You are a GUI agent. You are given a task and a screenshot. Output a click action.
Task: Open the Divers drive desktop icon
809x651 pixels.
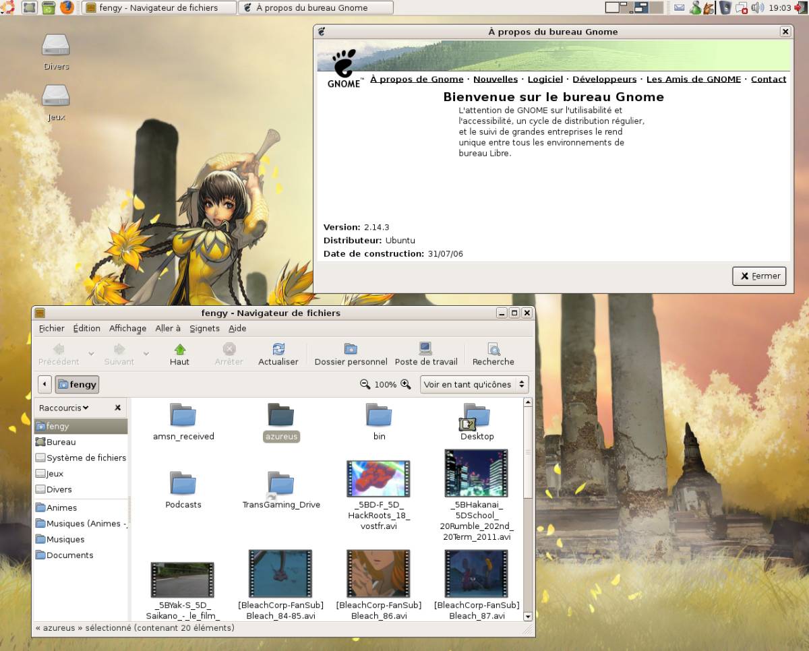[x=56, y=51]
